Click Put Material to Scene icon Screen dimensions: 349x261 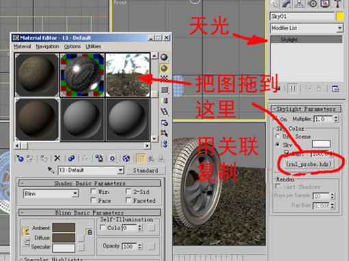point(30,158)
